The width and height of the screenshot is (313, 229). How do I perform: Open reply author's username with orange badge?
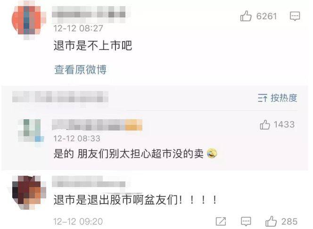tap(97, 125)
